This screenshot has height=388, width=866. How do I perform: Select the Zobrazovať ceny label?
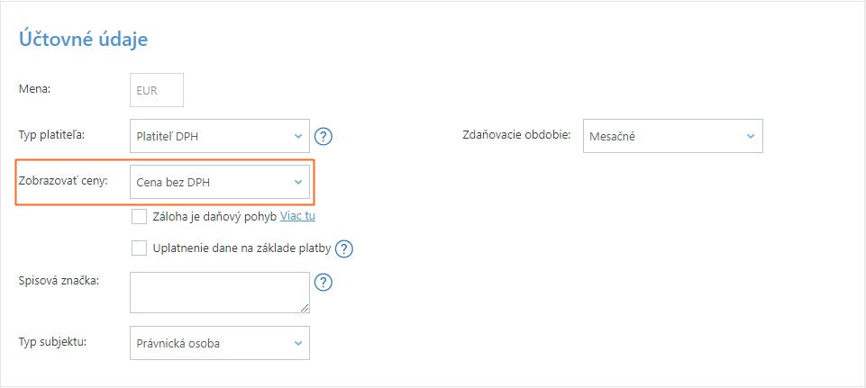coord(63,181)
